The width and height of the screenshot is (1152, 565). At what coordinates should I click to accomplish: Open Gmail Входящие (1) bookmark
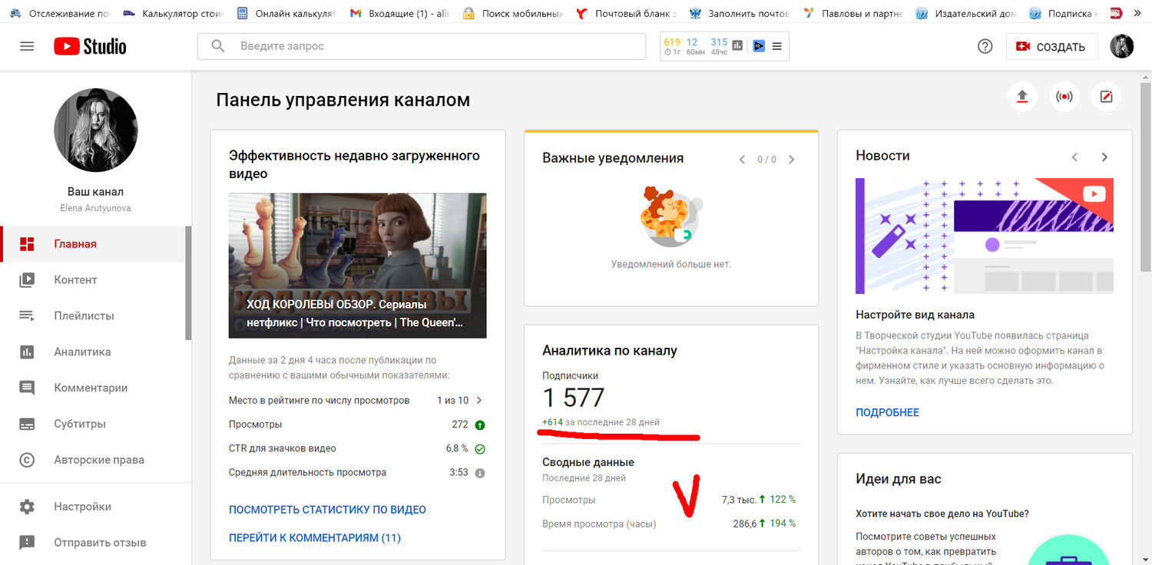pos(399,13)
